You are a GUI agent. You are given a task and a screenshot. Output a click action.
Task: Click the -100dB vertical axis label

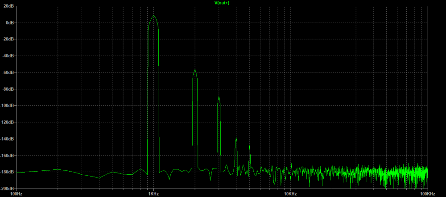(8, 106)
